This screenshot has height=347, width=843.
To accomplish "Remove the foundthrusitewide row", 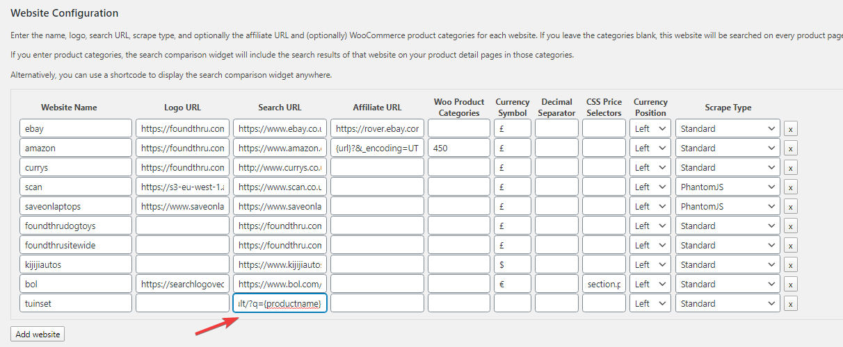I will click(x=791, y=245).
